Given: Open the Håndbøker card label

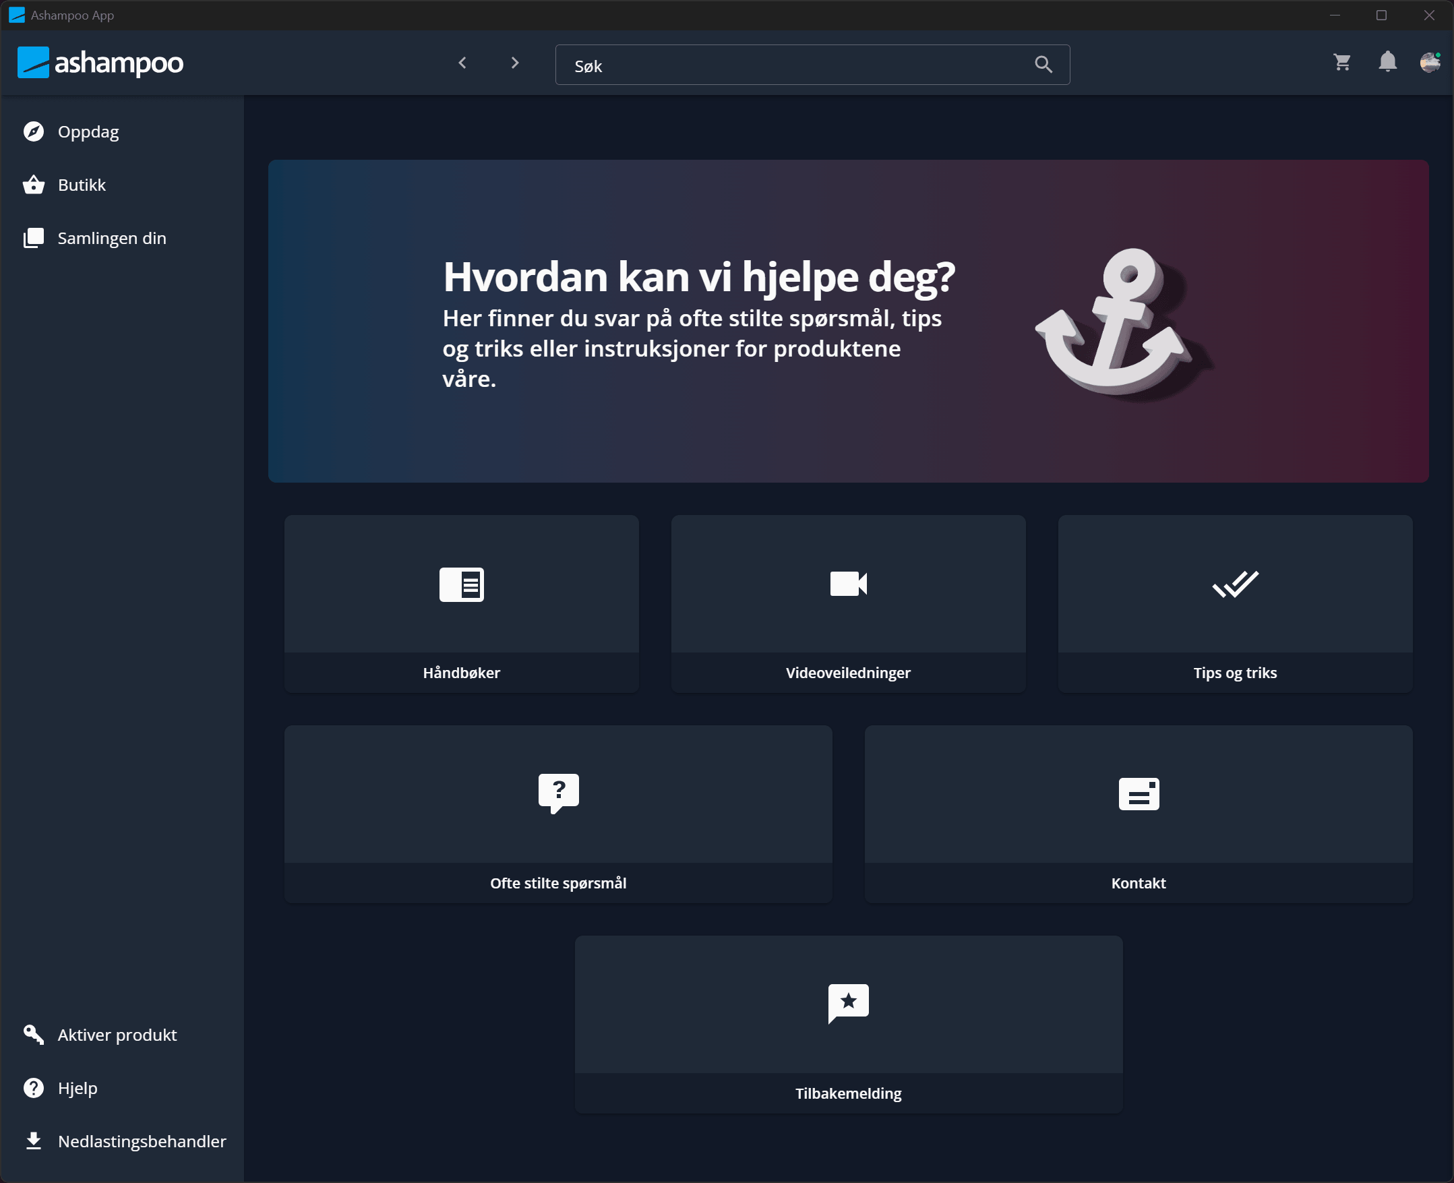Looking at the screenshot, I should [461, 673].
